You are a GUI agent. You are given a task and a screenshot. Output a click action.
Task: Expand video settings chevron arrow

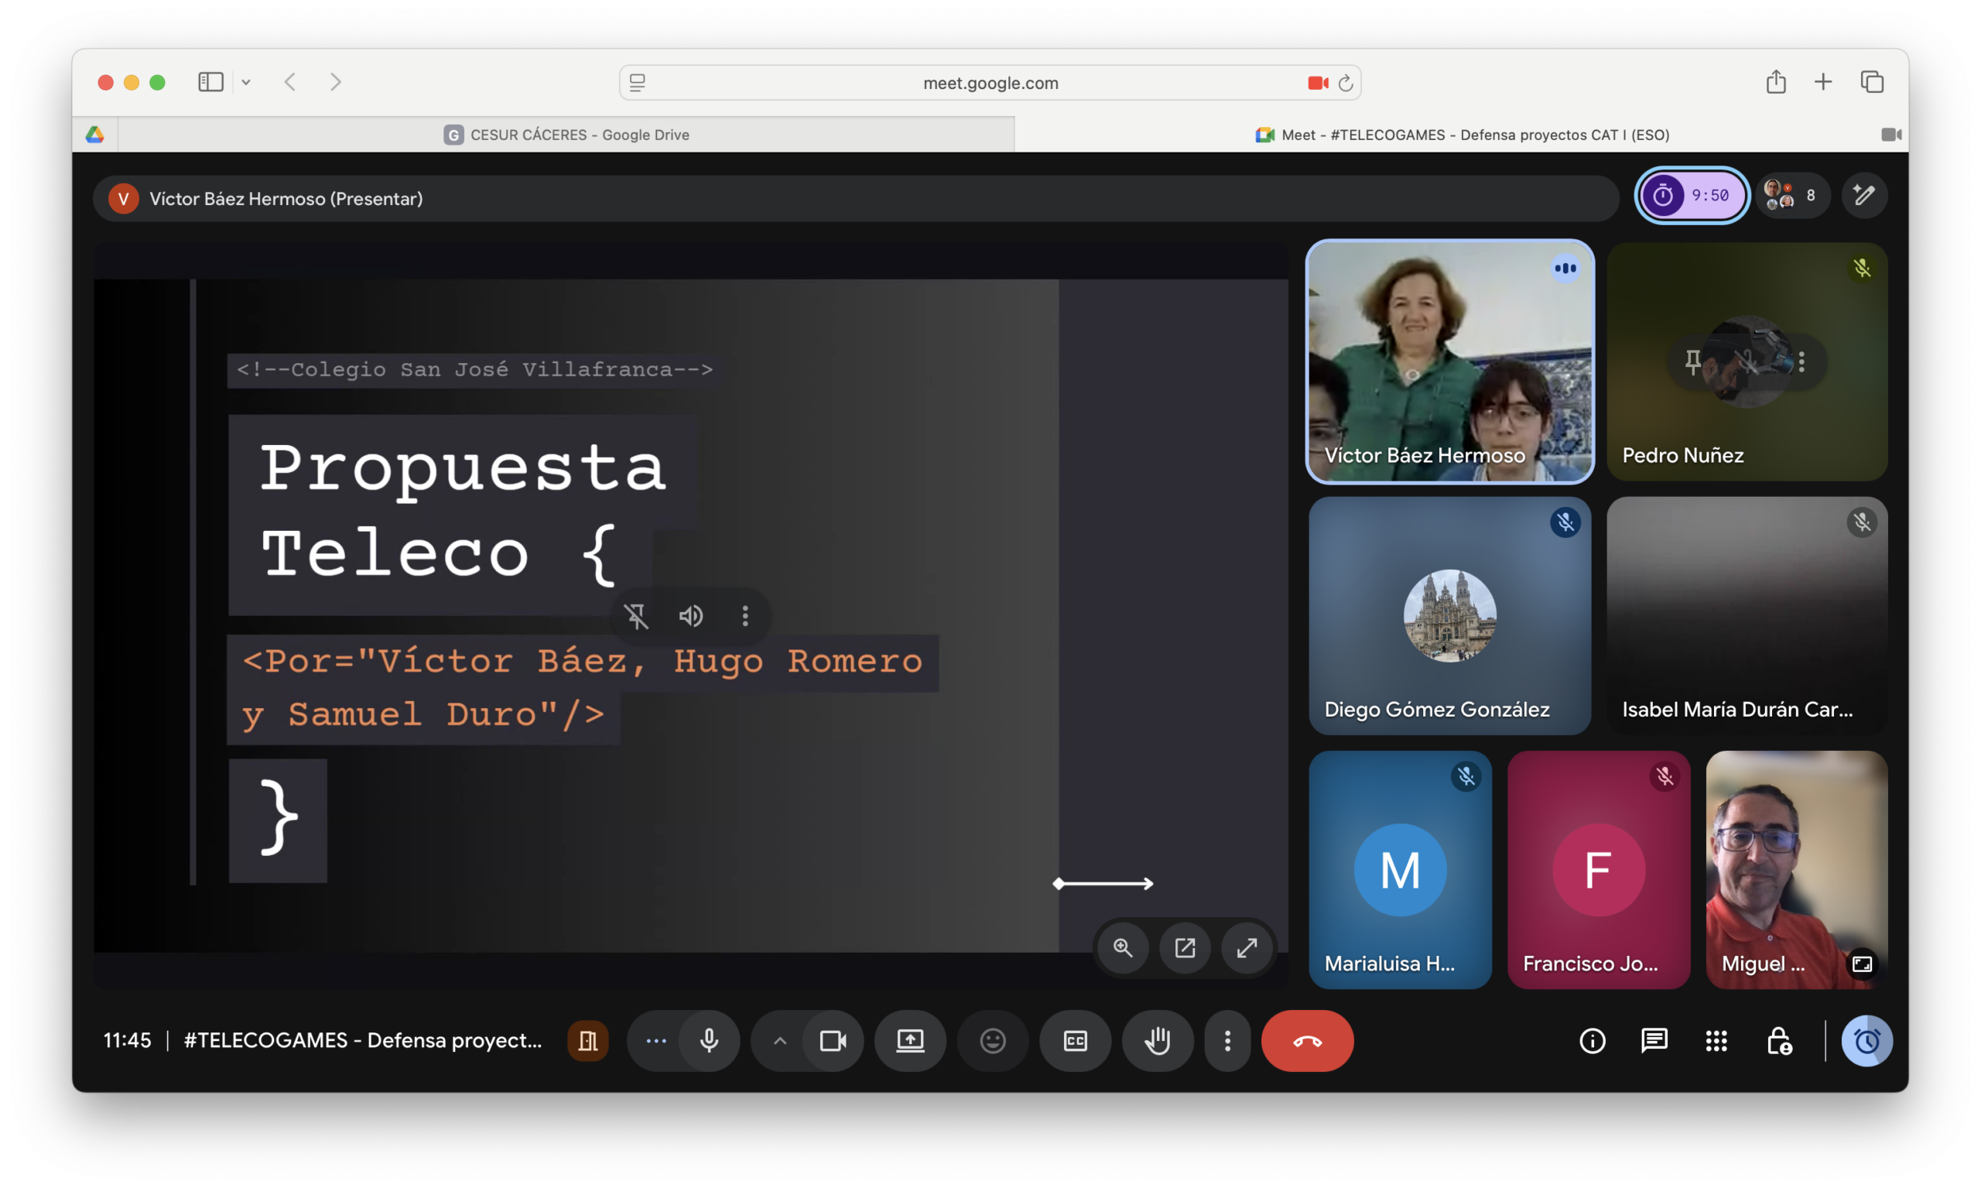(779, 1041)
